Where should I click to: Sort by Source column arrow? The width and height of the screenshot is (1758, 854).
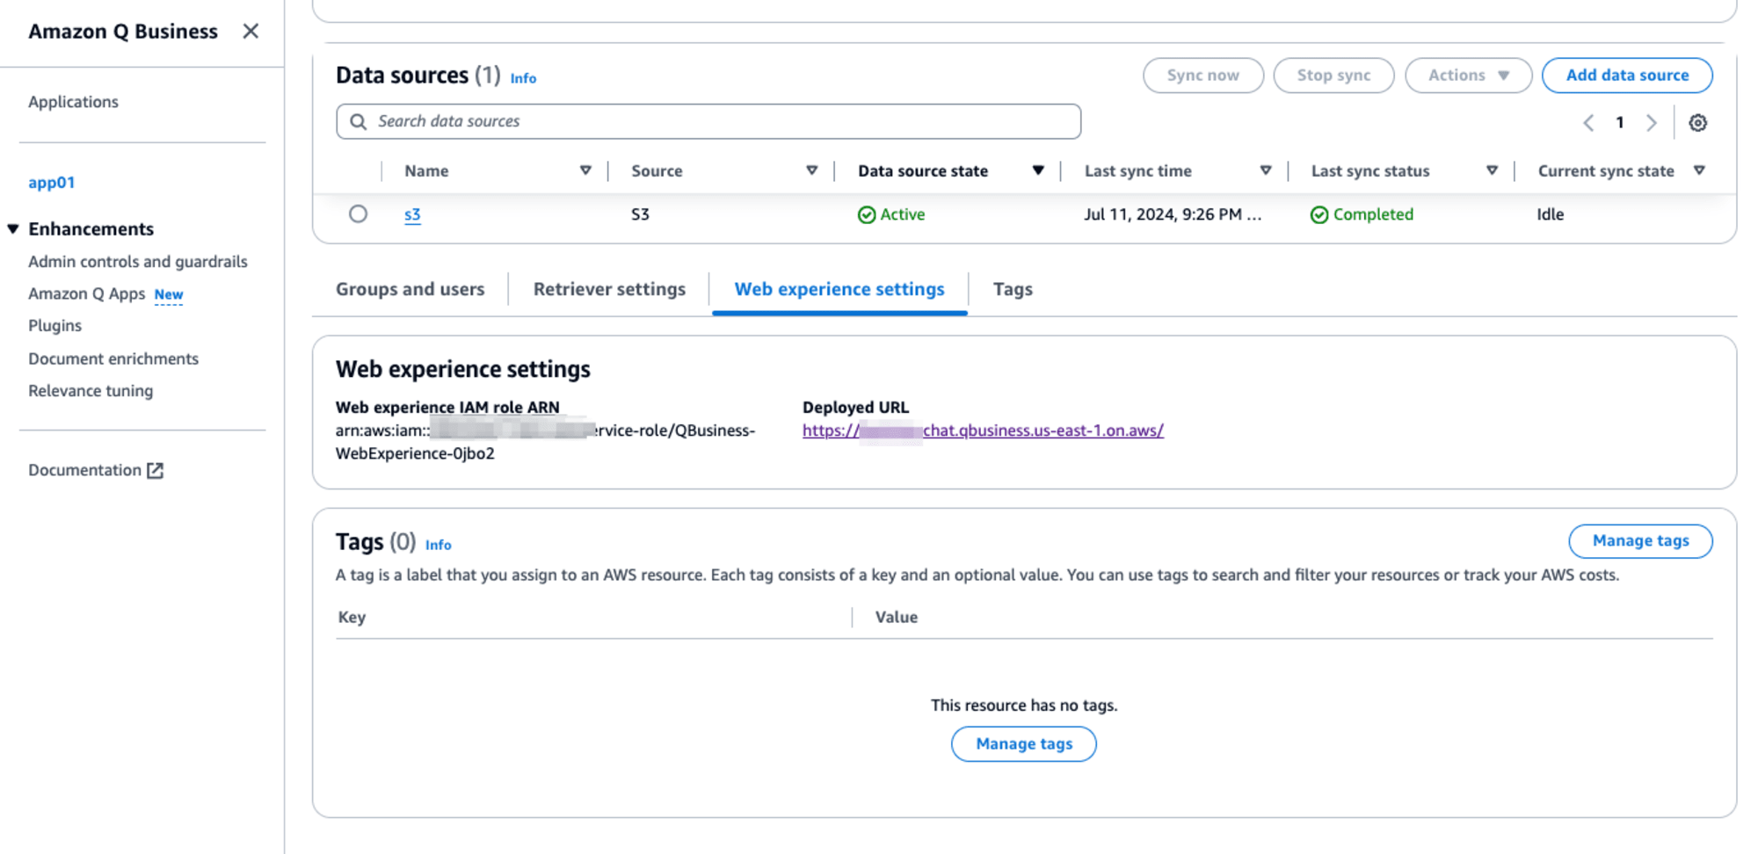pos(812,170)
